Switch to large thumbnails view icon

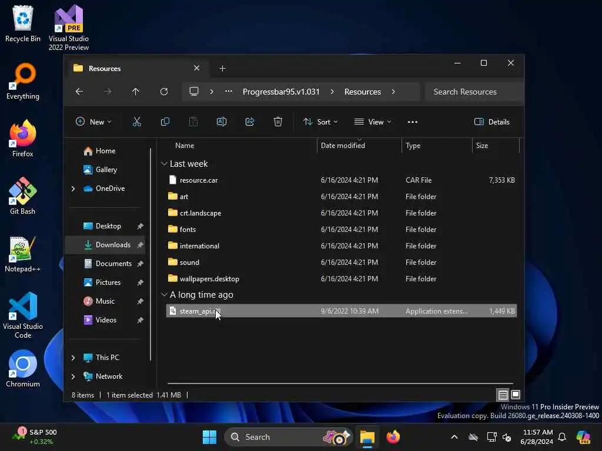pos(516,395)
